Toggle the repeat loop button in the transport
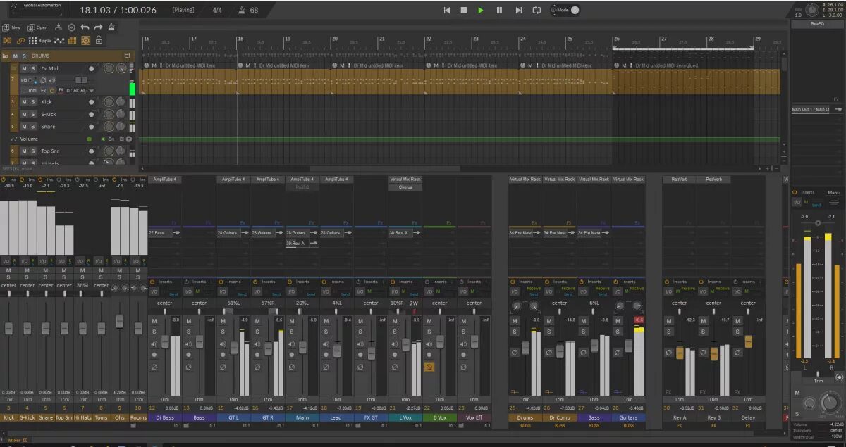 tap(537, 10)
